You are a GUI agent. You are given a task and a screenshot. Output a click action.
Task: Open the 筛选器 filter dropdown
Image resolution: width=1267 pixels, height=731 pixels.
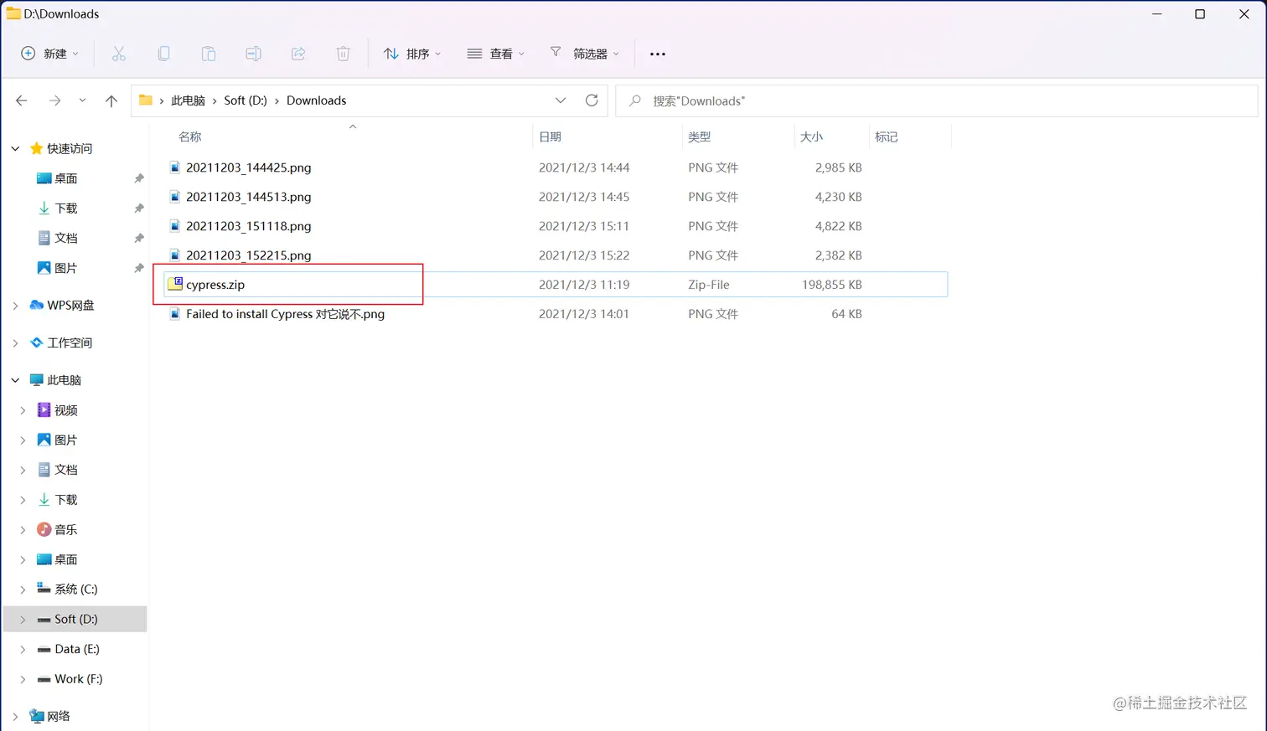coord(585,54)
